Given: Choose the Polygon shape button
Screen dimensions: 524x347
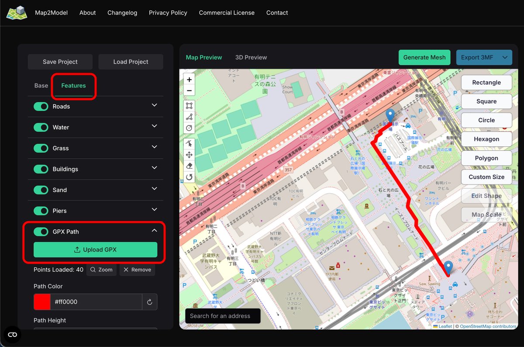Looking at the screenshot, I should click(x=486, y=158).
